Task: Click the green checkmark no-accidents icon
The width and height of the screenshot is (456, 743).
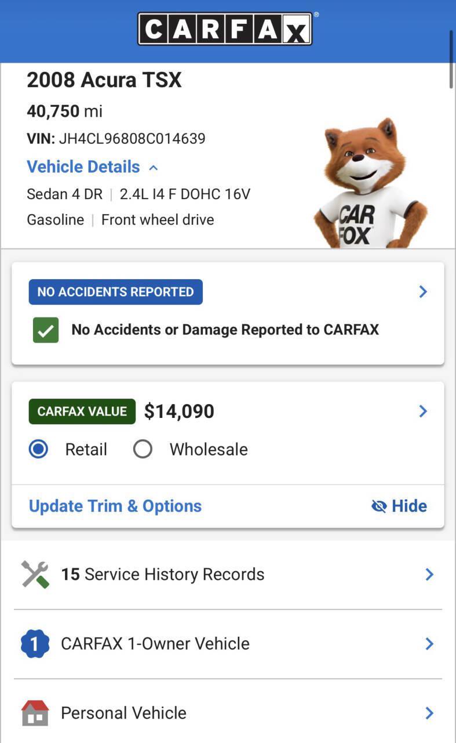Action: [x=46, y=330]
